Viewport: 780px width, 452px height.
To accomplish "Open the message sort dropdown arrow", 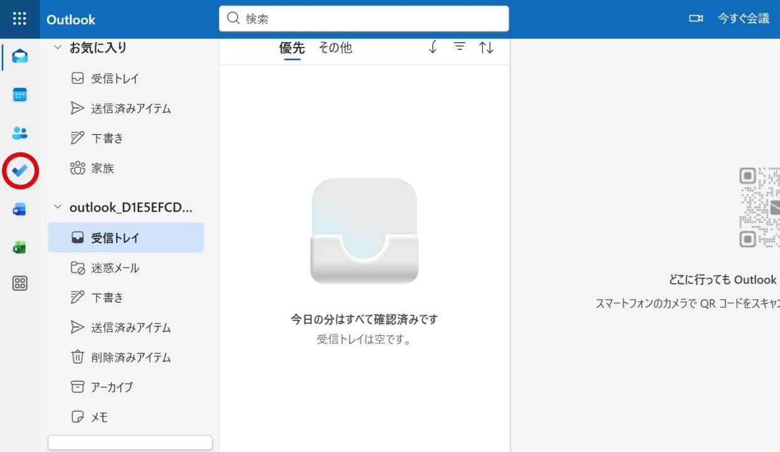I will pyautogui.click(x=432, y=46).
